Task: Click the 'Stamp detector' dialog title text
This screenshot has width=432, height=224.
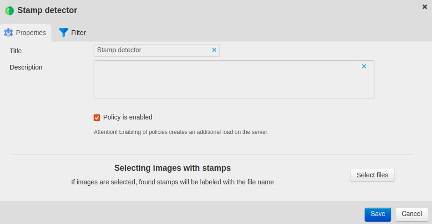Action: pos(47,10)
